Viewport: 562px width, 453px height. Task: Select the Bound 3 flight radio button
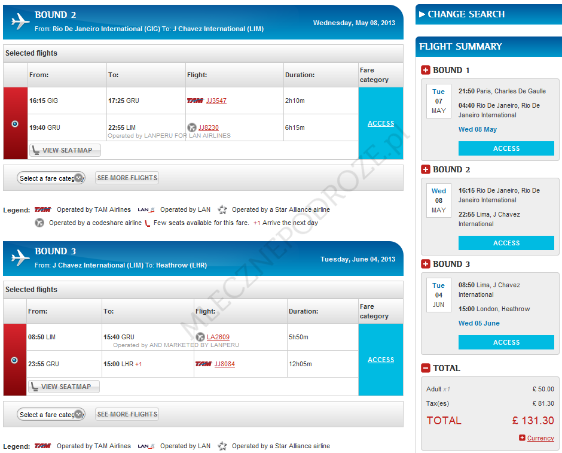[15, 360]
